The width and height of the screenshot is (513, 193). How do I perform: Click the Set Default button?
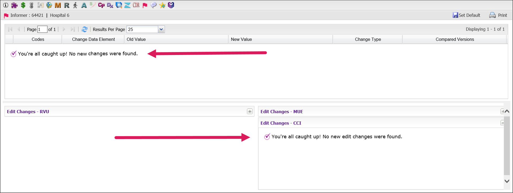(466, 15)
